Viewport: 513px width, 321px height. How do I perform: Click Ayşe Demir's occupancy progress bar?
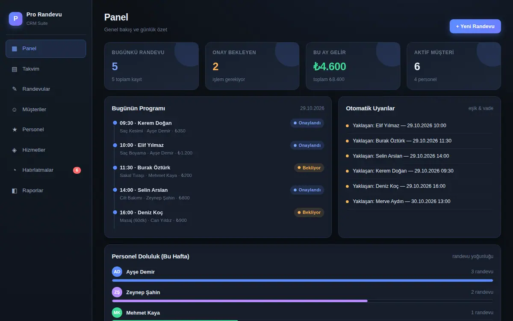pos(302,281)
